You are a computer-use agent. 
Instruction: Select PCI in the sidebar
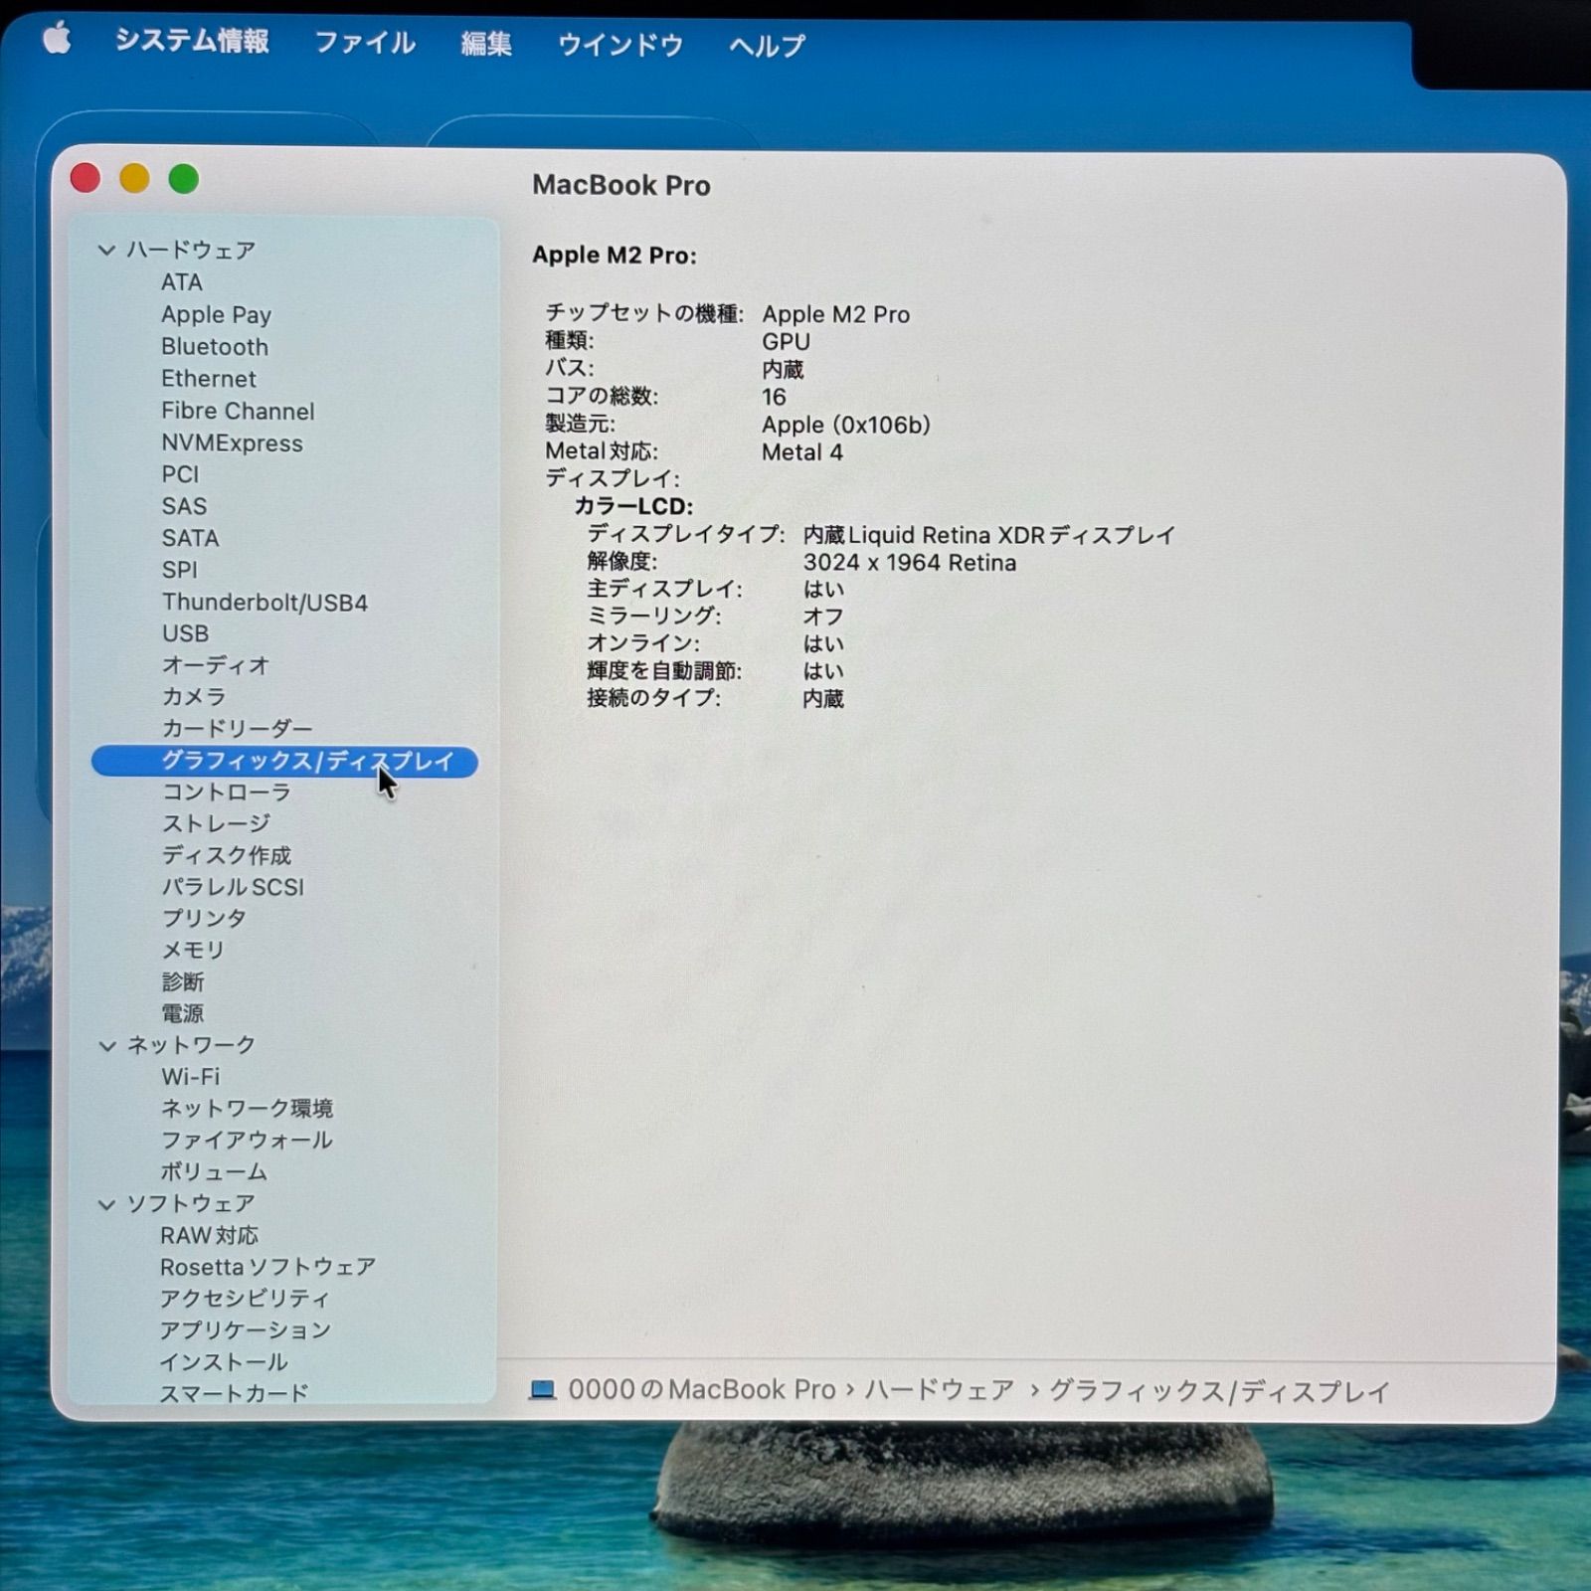(180, 474)
